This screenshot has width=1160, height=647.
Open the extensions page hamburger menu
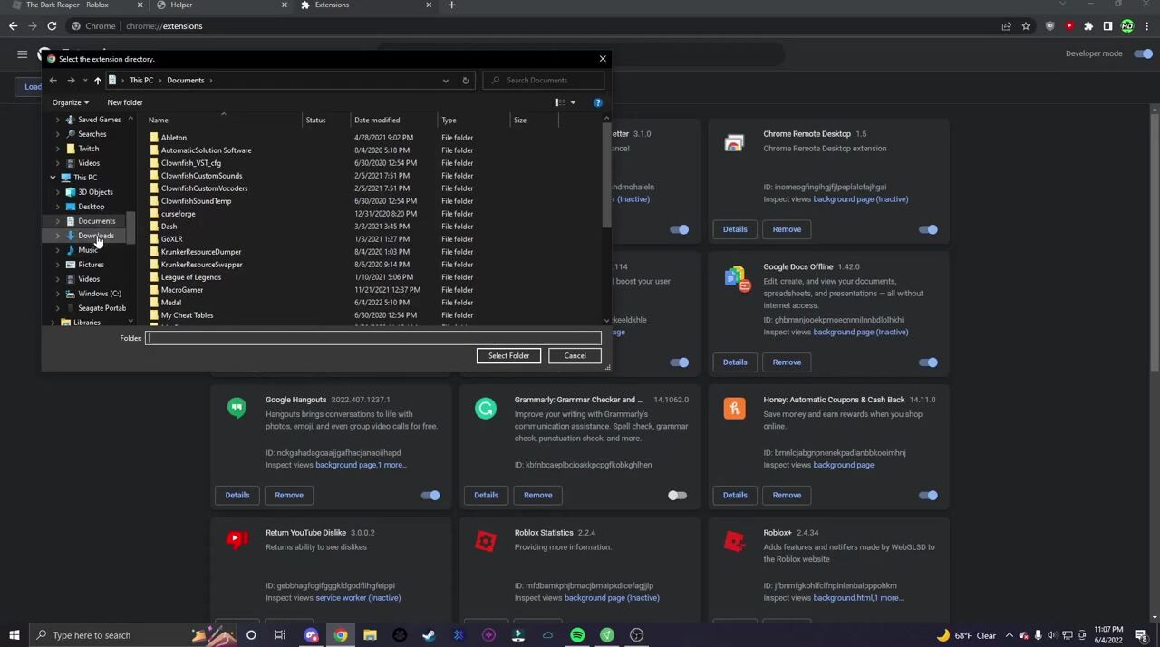coord(23,54)
